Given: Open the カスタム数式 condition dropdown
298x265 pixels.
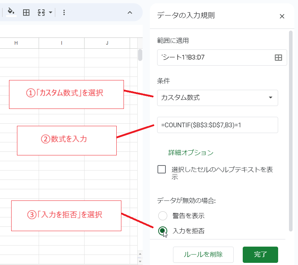Looking at the screenshot, I should (x=217, y=98).
